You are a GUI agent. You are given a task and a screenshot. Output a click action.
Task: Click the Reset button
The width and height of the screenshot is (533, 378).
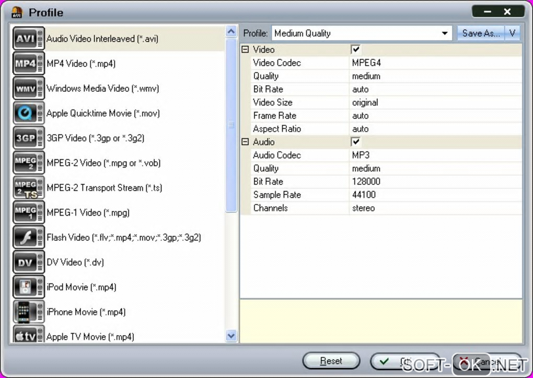331,361
